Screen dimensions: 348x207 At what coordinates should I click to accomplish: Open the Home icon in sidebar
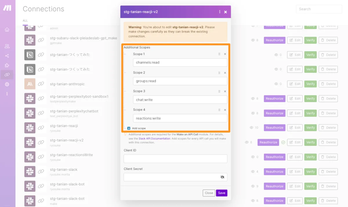(7, 30)
